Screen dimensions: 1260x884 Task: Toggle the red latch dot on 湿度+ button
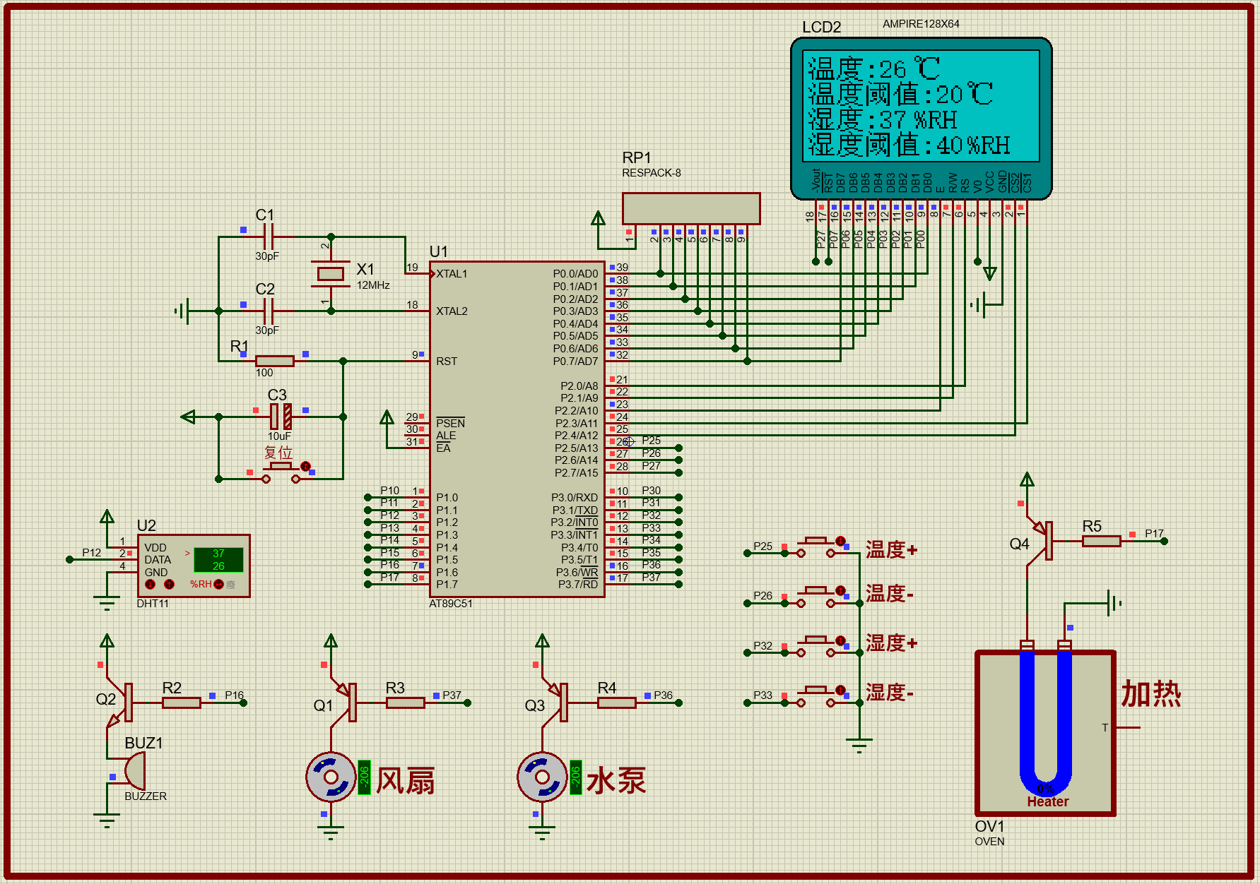coord(840,640)
